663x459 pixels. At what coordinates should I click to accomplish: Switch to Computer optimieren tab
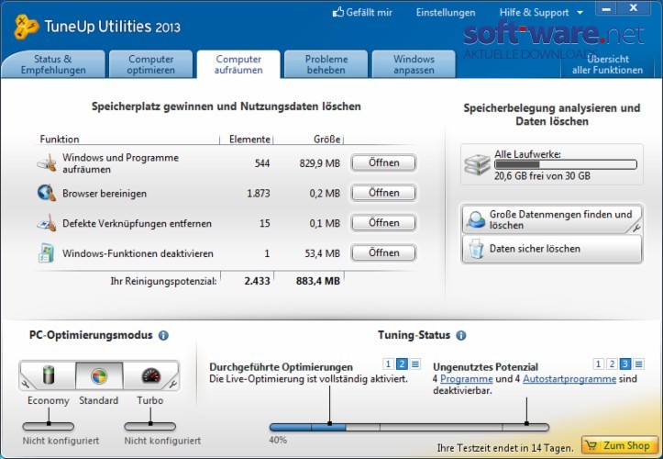151,64
